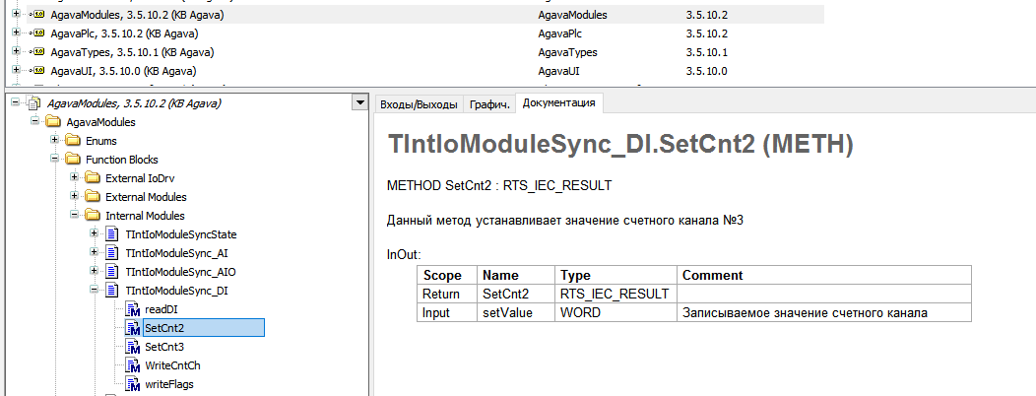
Task: Click the AgavaPlc library icon in the list
Action: coord(37,33)
